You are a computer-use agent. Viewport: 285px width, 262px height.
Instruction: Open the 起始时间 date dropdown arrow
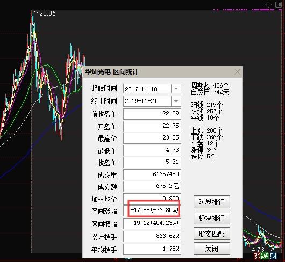pyautogui.click(x=176, y=89)
